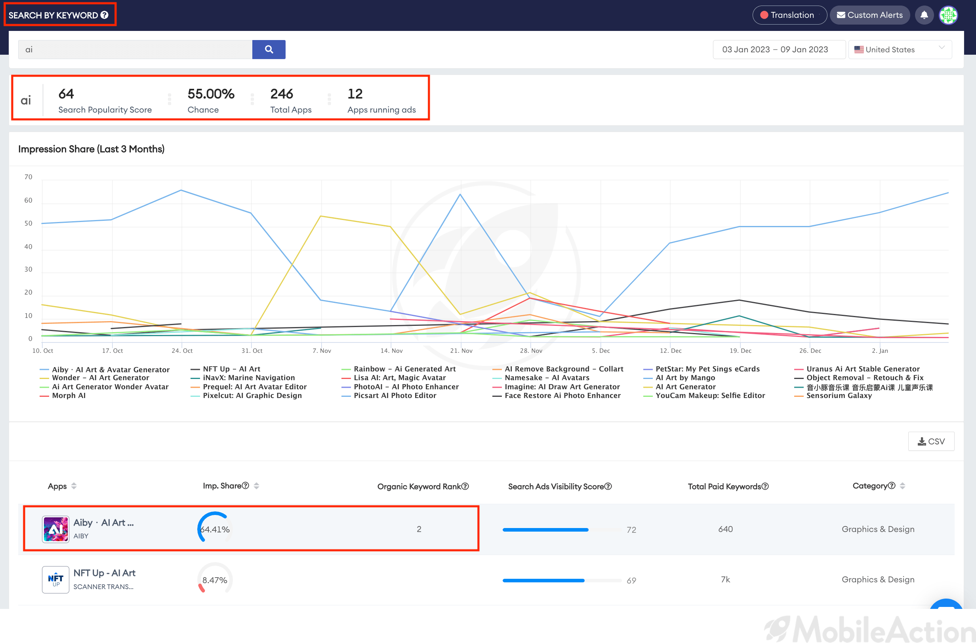Sort table by Apps column arrows
This screenshot has height=643, width=976.
pos(74,486)
